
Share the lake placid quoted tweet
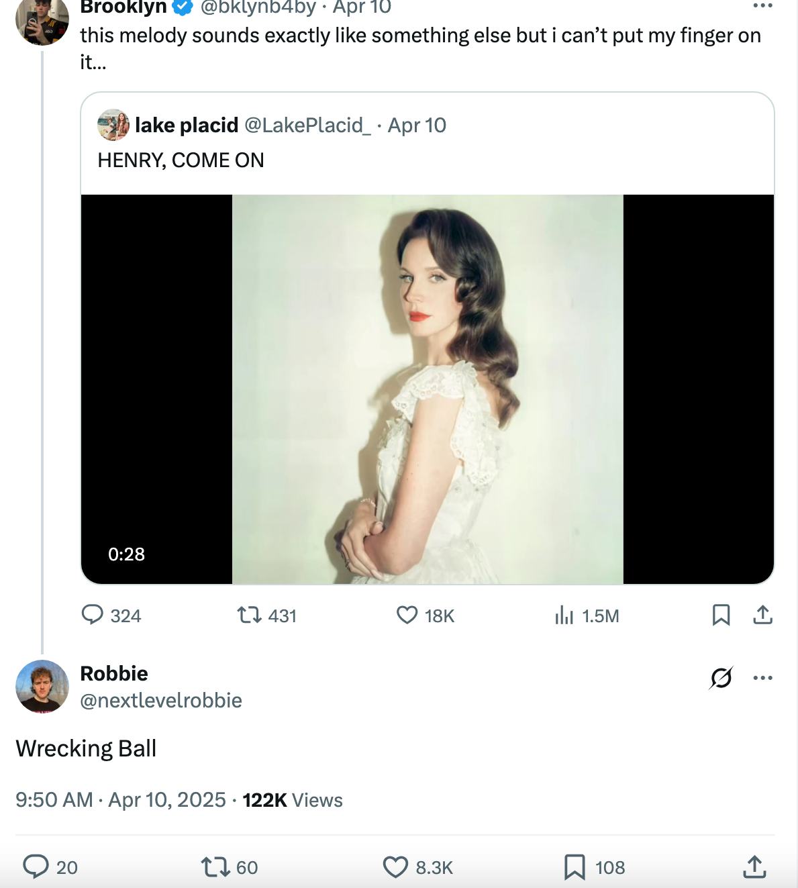tap(763, 615)
